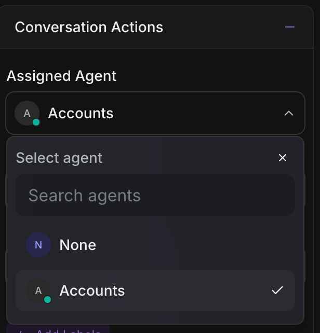Collapse the Conversation Actions section
This screenshot has height=333, width=320.
290,27
